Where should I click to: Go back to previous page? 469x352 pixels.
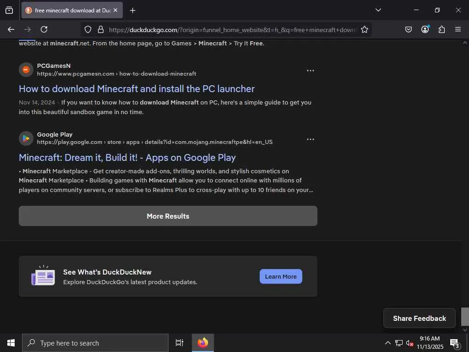(x=11, y=29)
